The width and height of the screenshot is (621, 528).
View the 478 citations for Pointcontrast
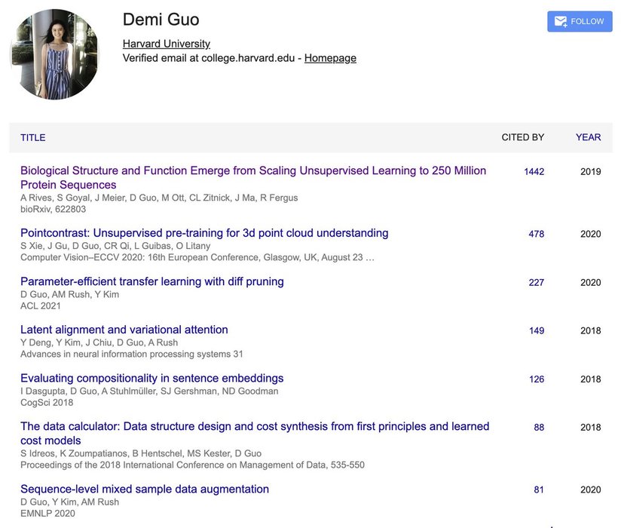click(536, 235)
